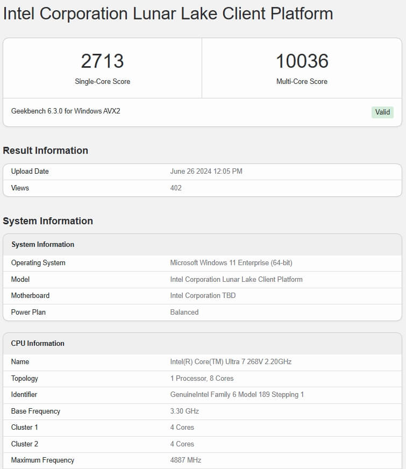Click the multi-core score 10036
This screenshot has height=469, width=406.
click(302, 61)
